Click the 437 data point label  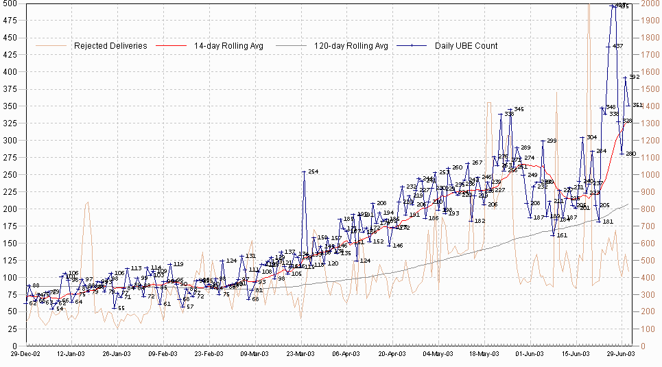[x=617, y=46]
